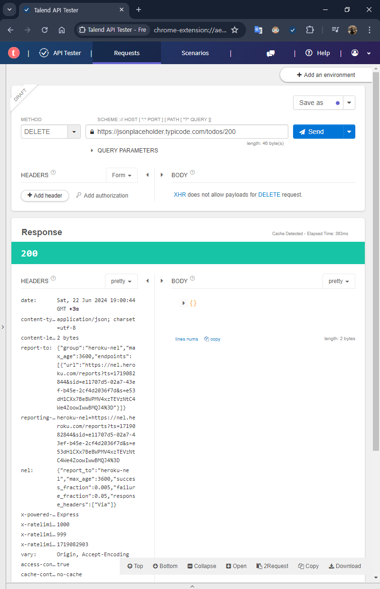
Task: Open a new browser tab with the plus icon
Action: tap(139, 9)
